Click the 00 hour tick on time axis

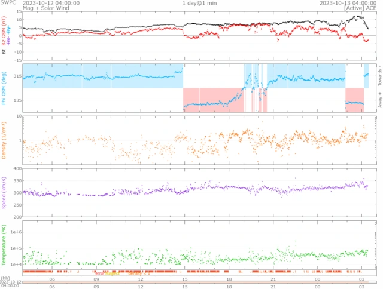pyautogui.click(x=317, y=279)
